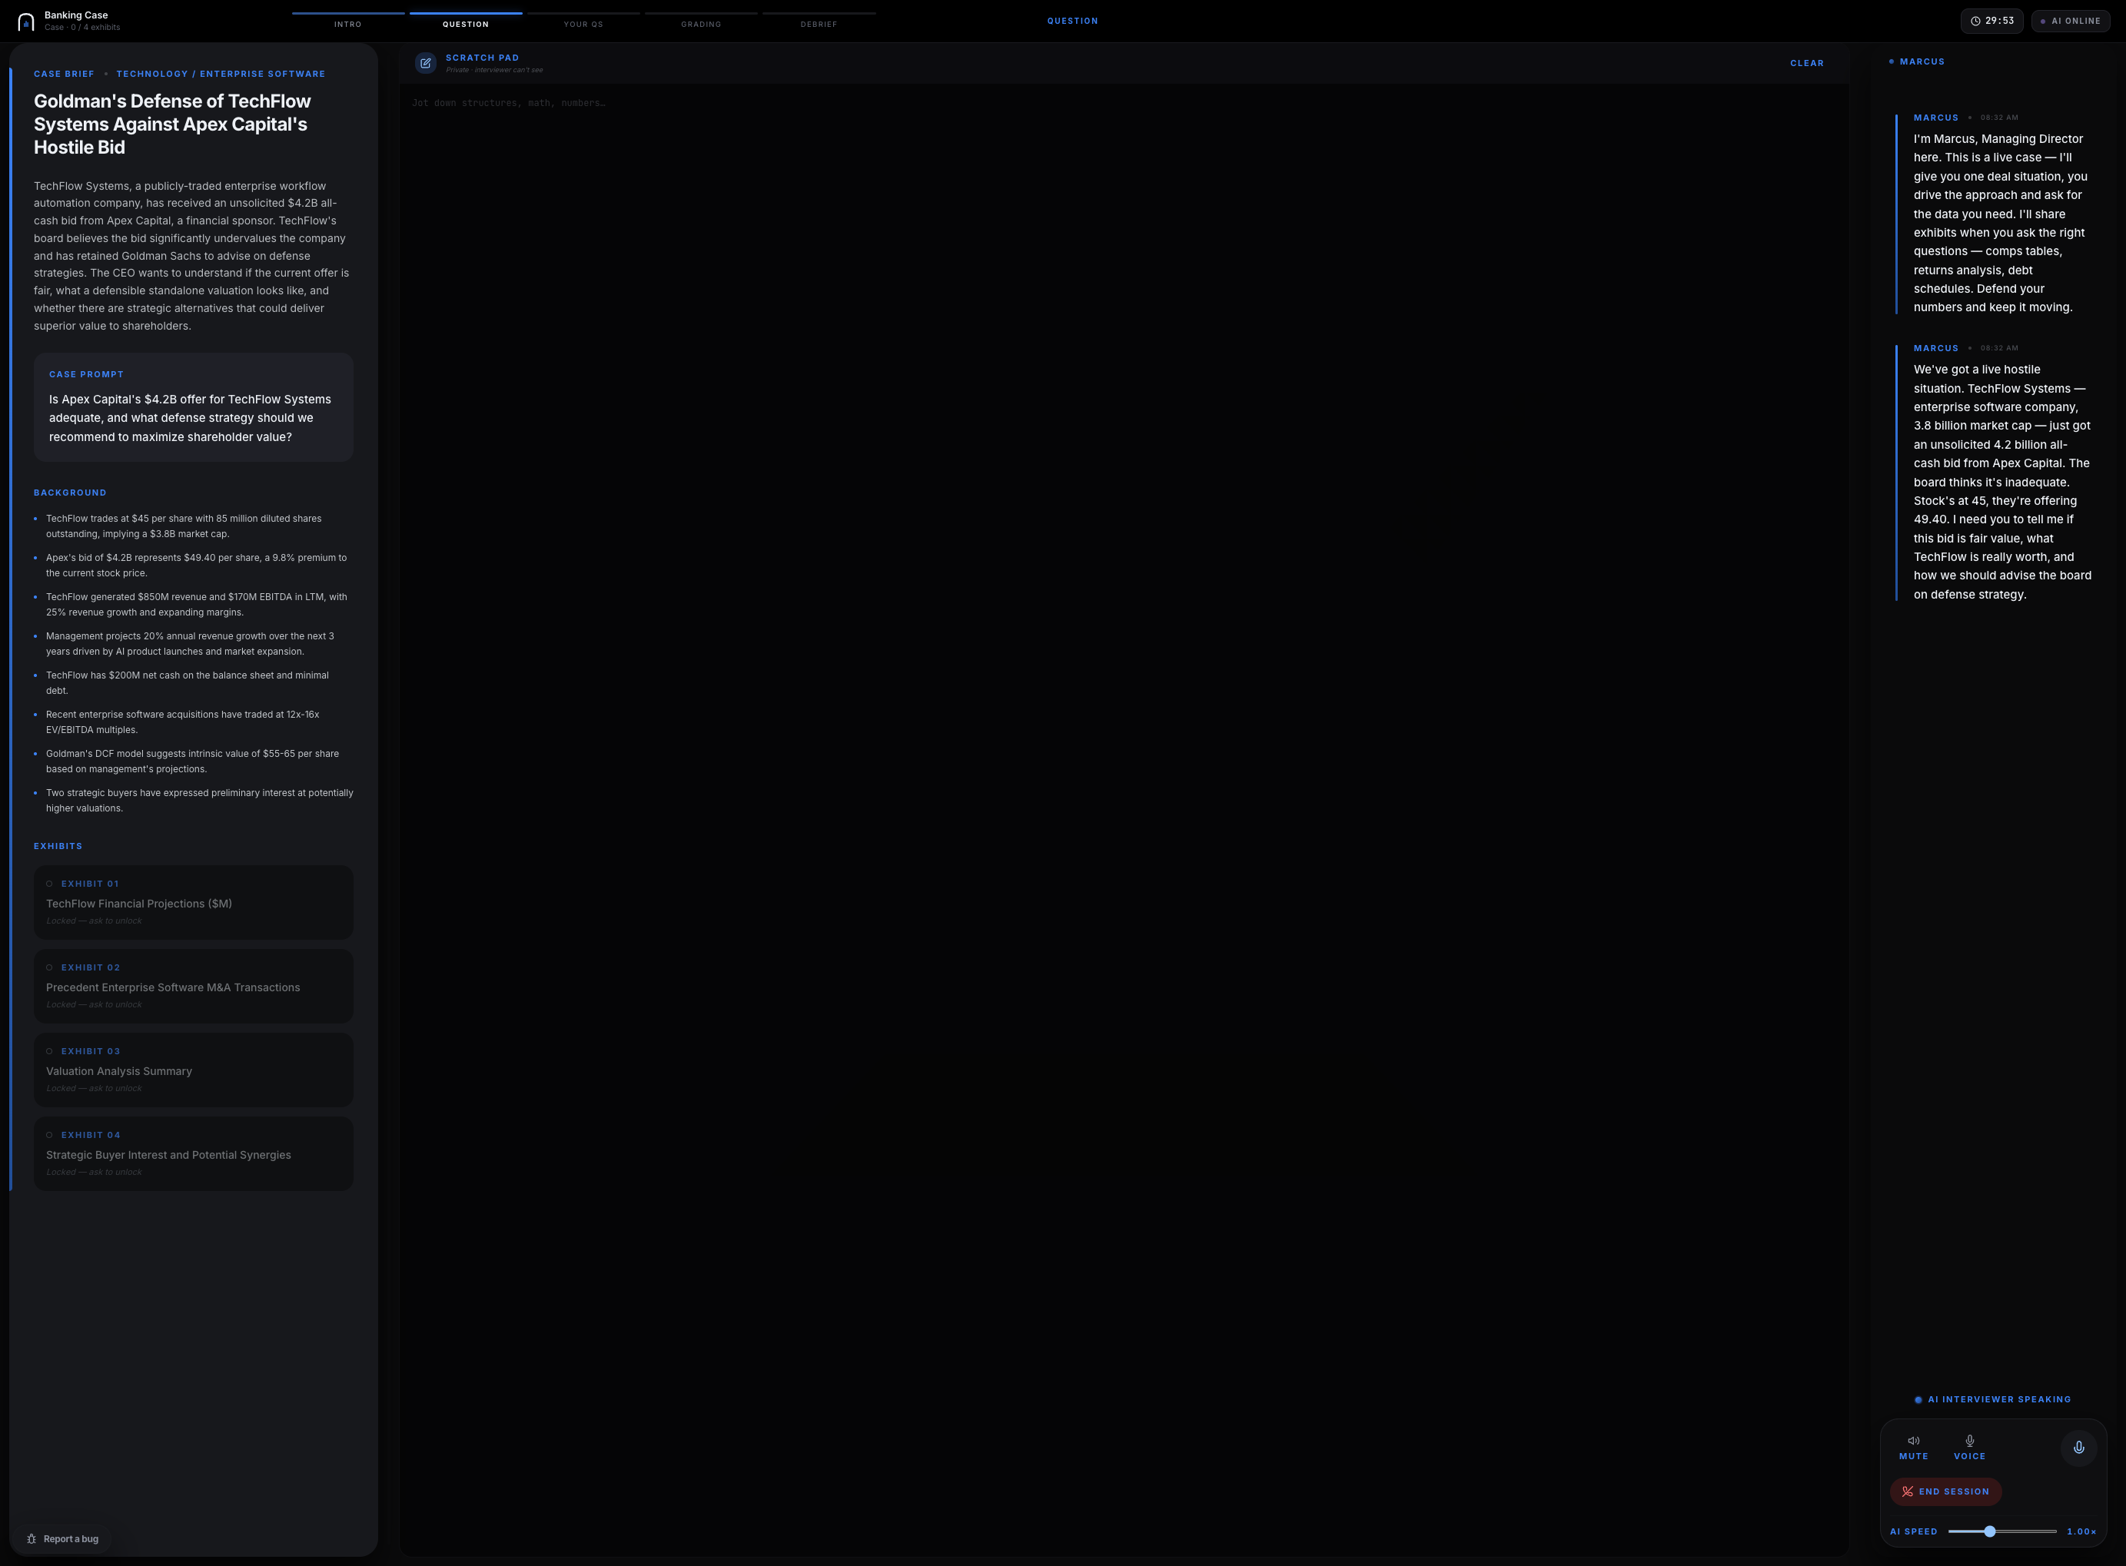The height and width of the screenshot is (1566, 2126).
Task: Click the unlock circle on Exhibit 01
Action: tap(49, 884)
